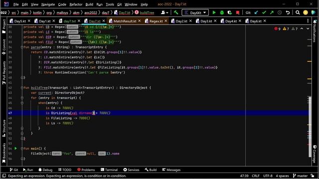
Task: Collapse the for loop fold marker
Action: tap(22, 98)
